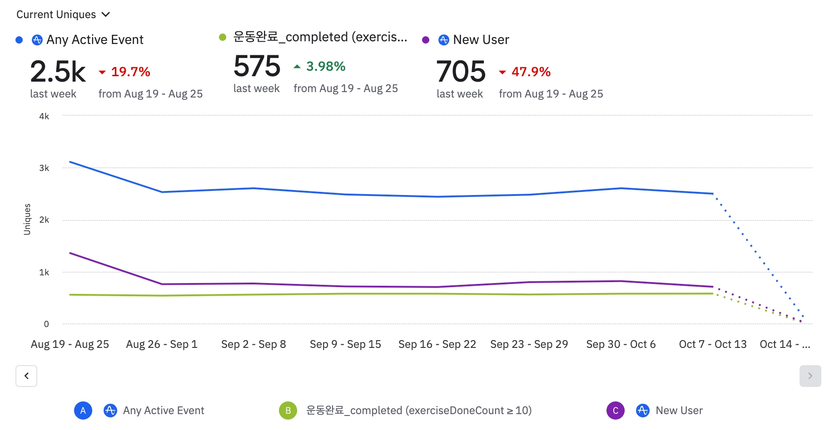Click the Aug 26 - Sep 1 axis label
This screenshot has width=835, height=430.
[162, 344]
